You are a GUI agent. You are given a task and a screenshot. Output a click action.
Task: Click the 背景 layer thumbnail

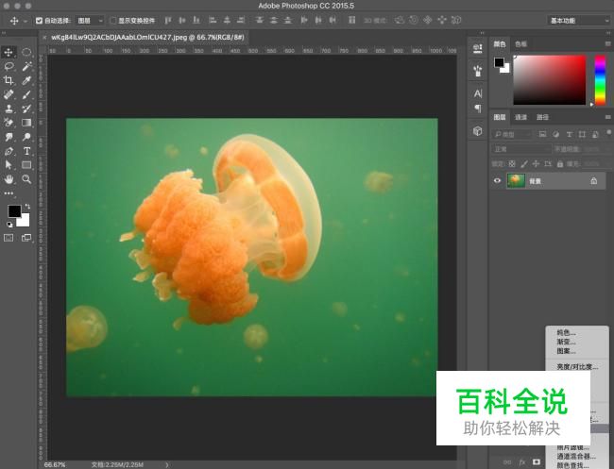coord(516,180)
